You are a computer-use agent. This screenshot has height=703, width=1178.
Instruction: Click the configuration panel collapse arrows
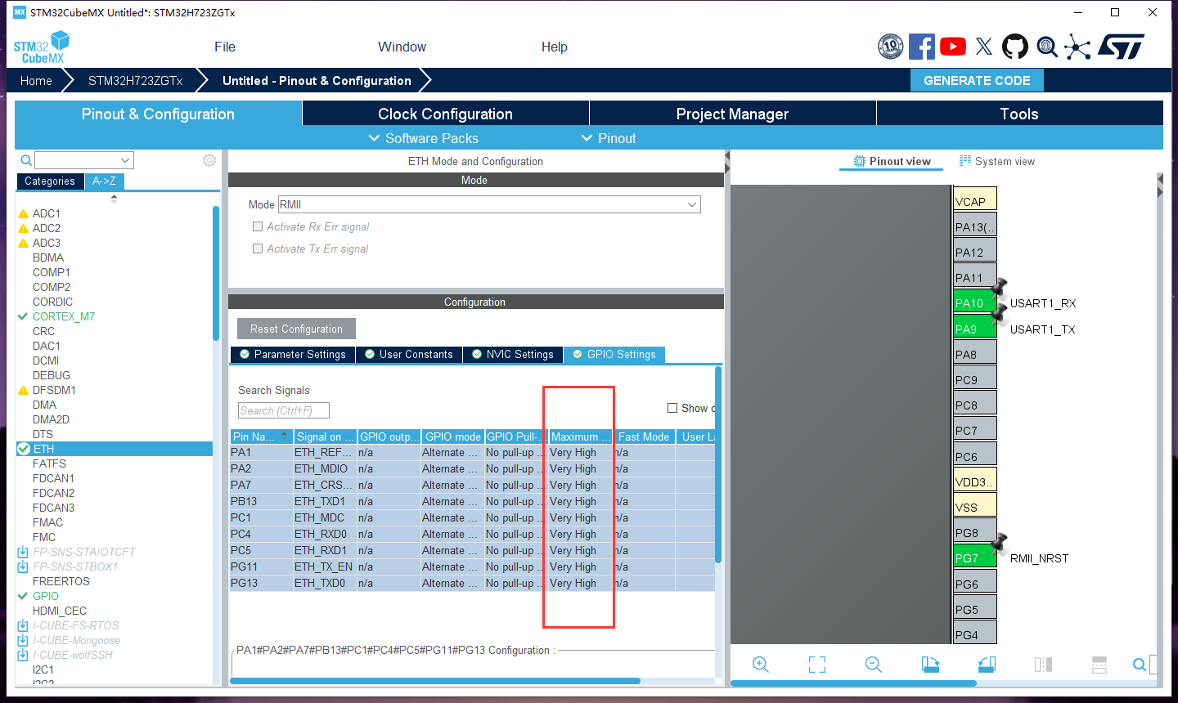pos(726,162)
